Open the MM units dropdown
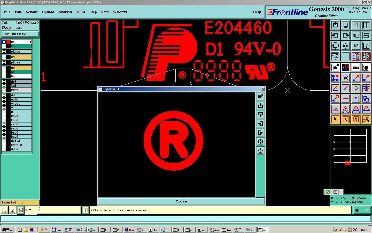Screen dimensions: 372x233 [x=362, y=210]
